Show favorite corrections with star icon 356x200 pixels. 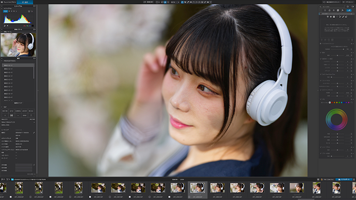pos(348,7)
